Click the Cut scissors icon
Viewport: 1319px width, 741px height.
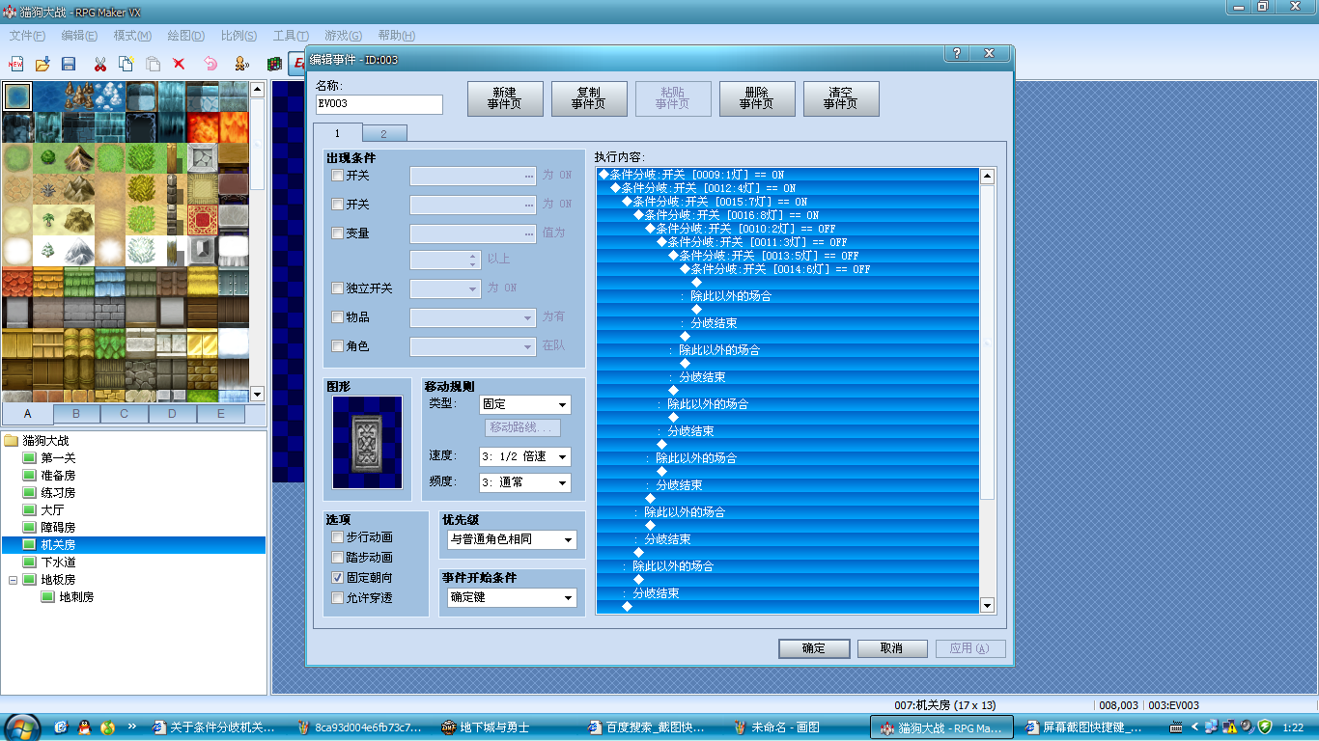(99, 64)
